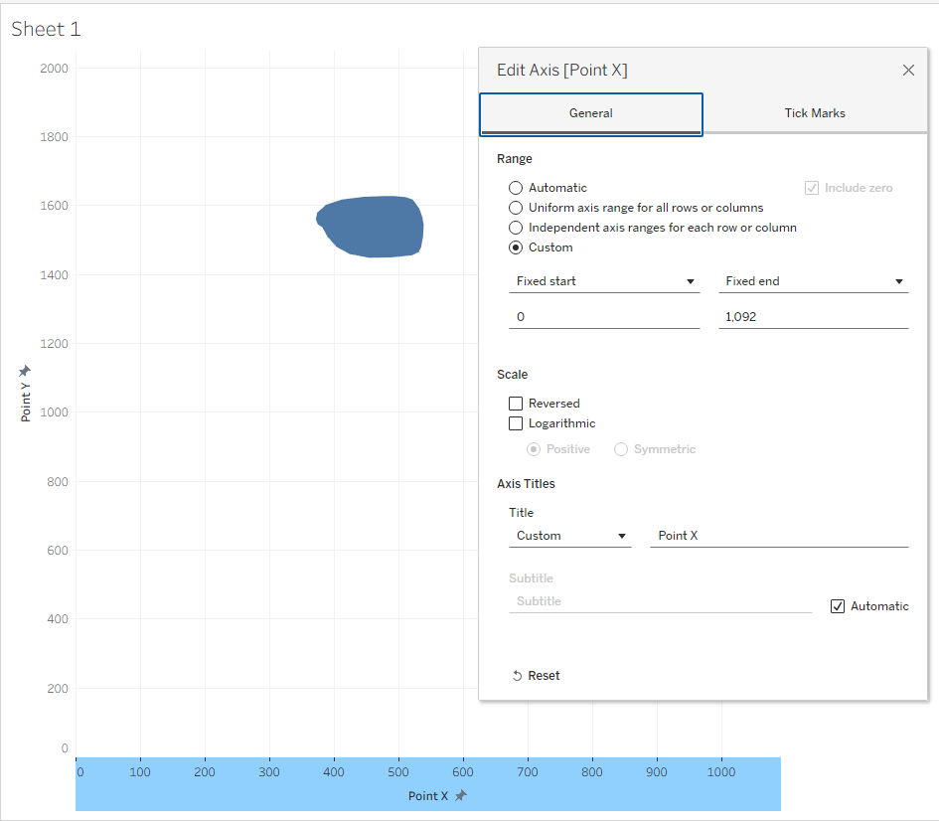Click the fixed end value field 1,092

click(813, 315)
